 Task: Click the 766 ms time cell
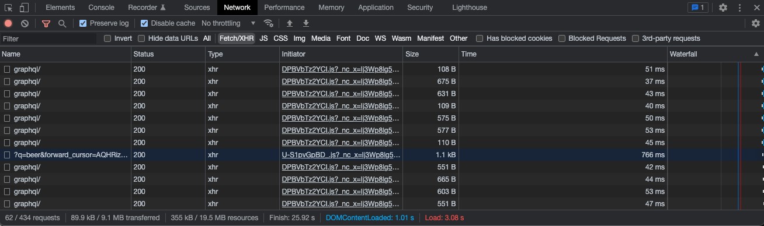tap(563, 155)
